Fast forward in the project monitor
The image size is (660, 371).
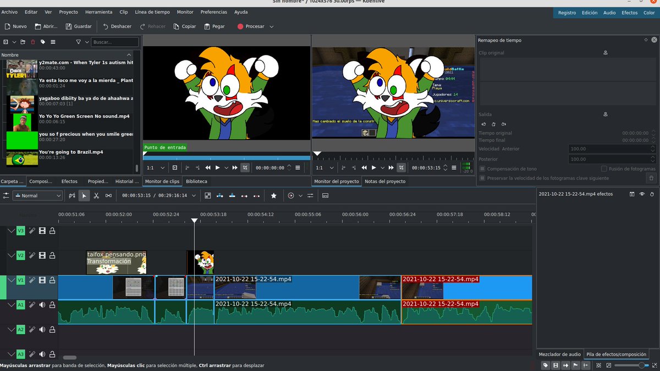(391, 168)
